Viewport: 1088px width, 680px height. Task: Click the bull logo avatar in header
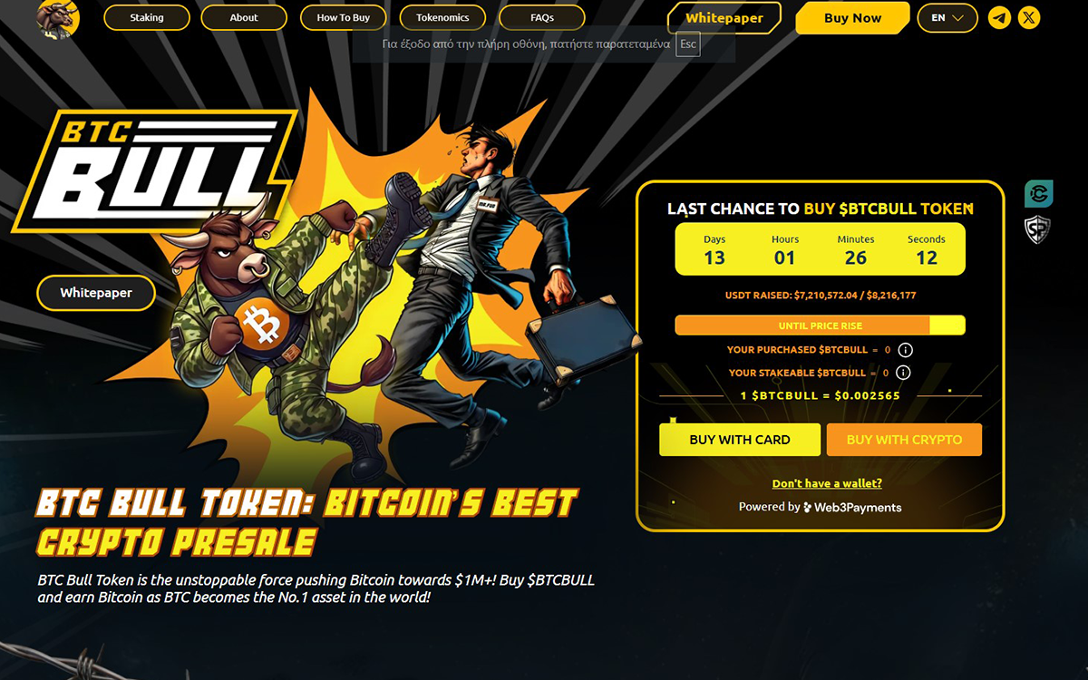pyautogui.click(x=58, y=17)
